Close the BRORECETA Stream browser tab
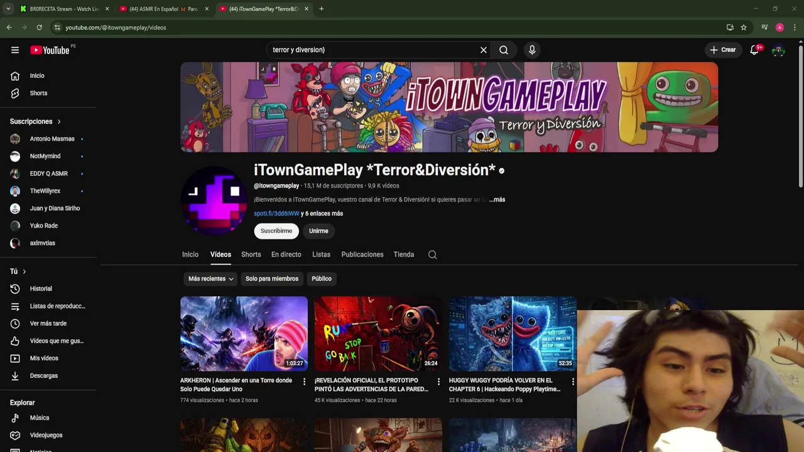 click(107, 9)
